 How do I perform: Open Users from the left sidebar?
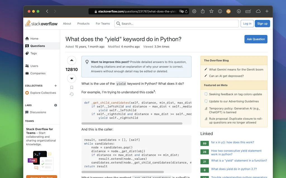34,66
